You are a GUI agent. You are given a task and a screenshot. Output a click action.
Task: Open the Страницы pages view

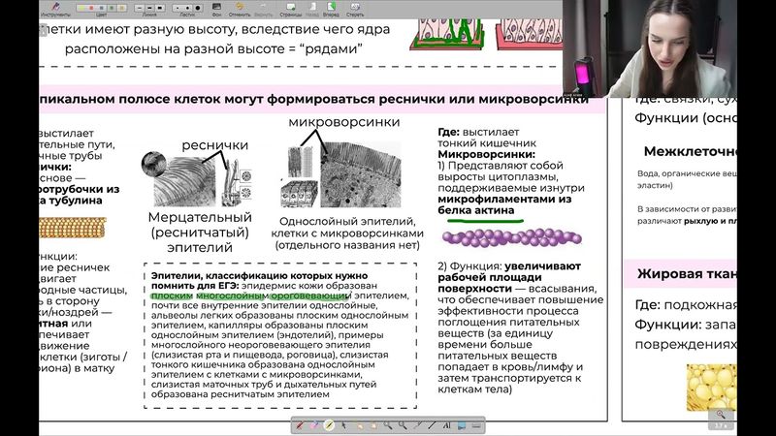tap(290, 9)
